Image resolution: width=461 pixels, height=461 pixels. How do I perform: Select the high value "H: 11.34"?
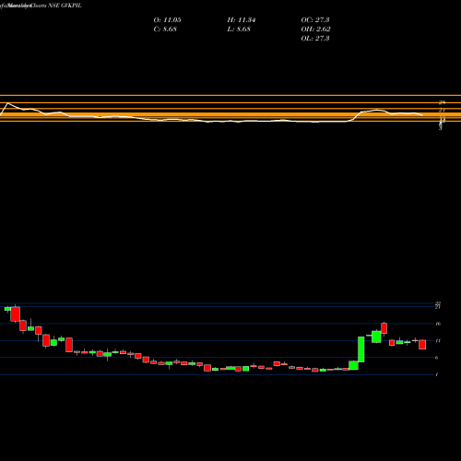coord(242,20)
